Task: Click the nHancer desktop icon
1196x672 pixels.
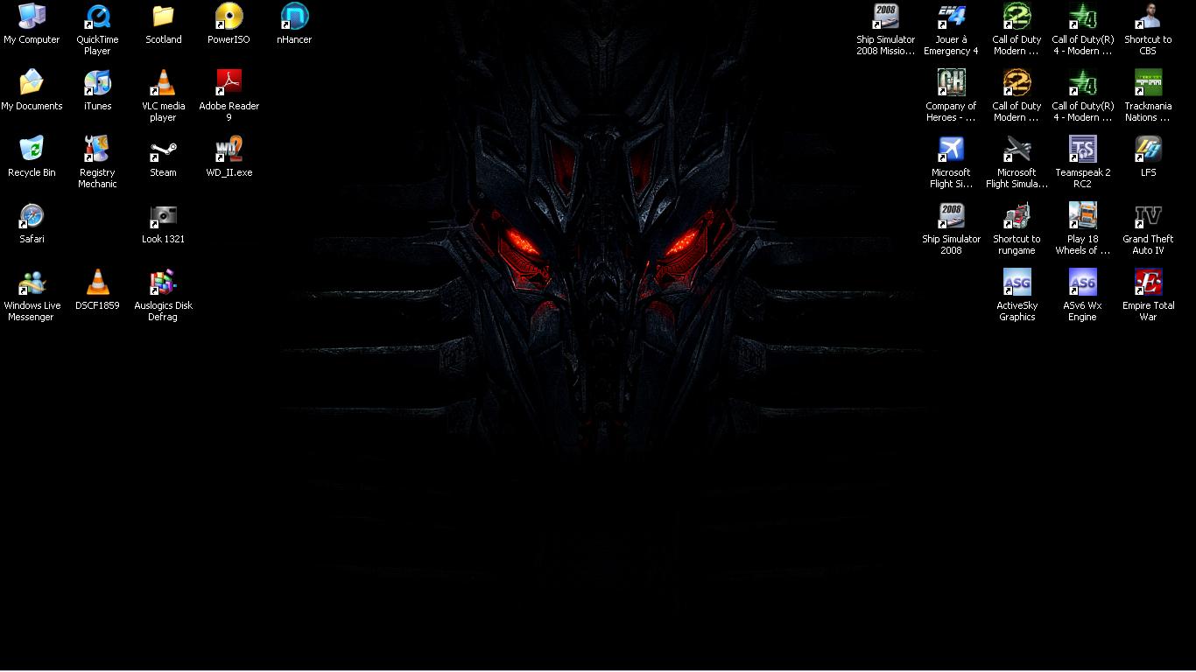Action: [x=294, y=17]
